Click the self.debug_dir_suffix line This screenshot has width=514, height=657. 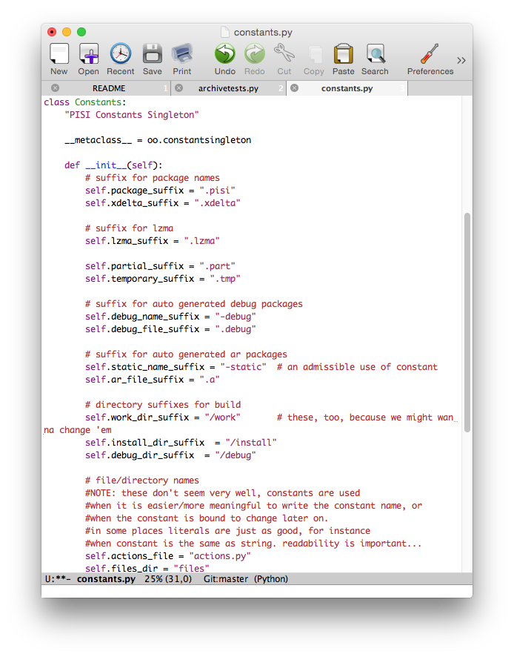click(x=171, y=455)
